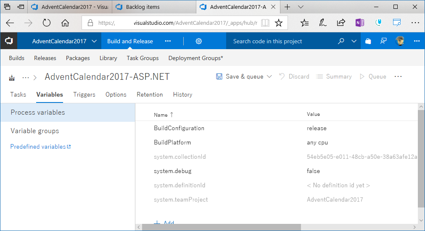Click the build definitions icon in the breadcrumb
Screen dimensions: 425x231
coord(12,78)
